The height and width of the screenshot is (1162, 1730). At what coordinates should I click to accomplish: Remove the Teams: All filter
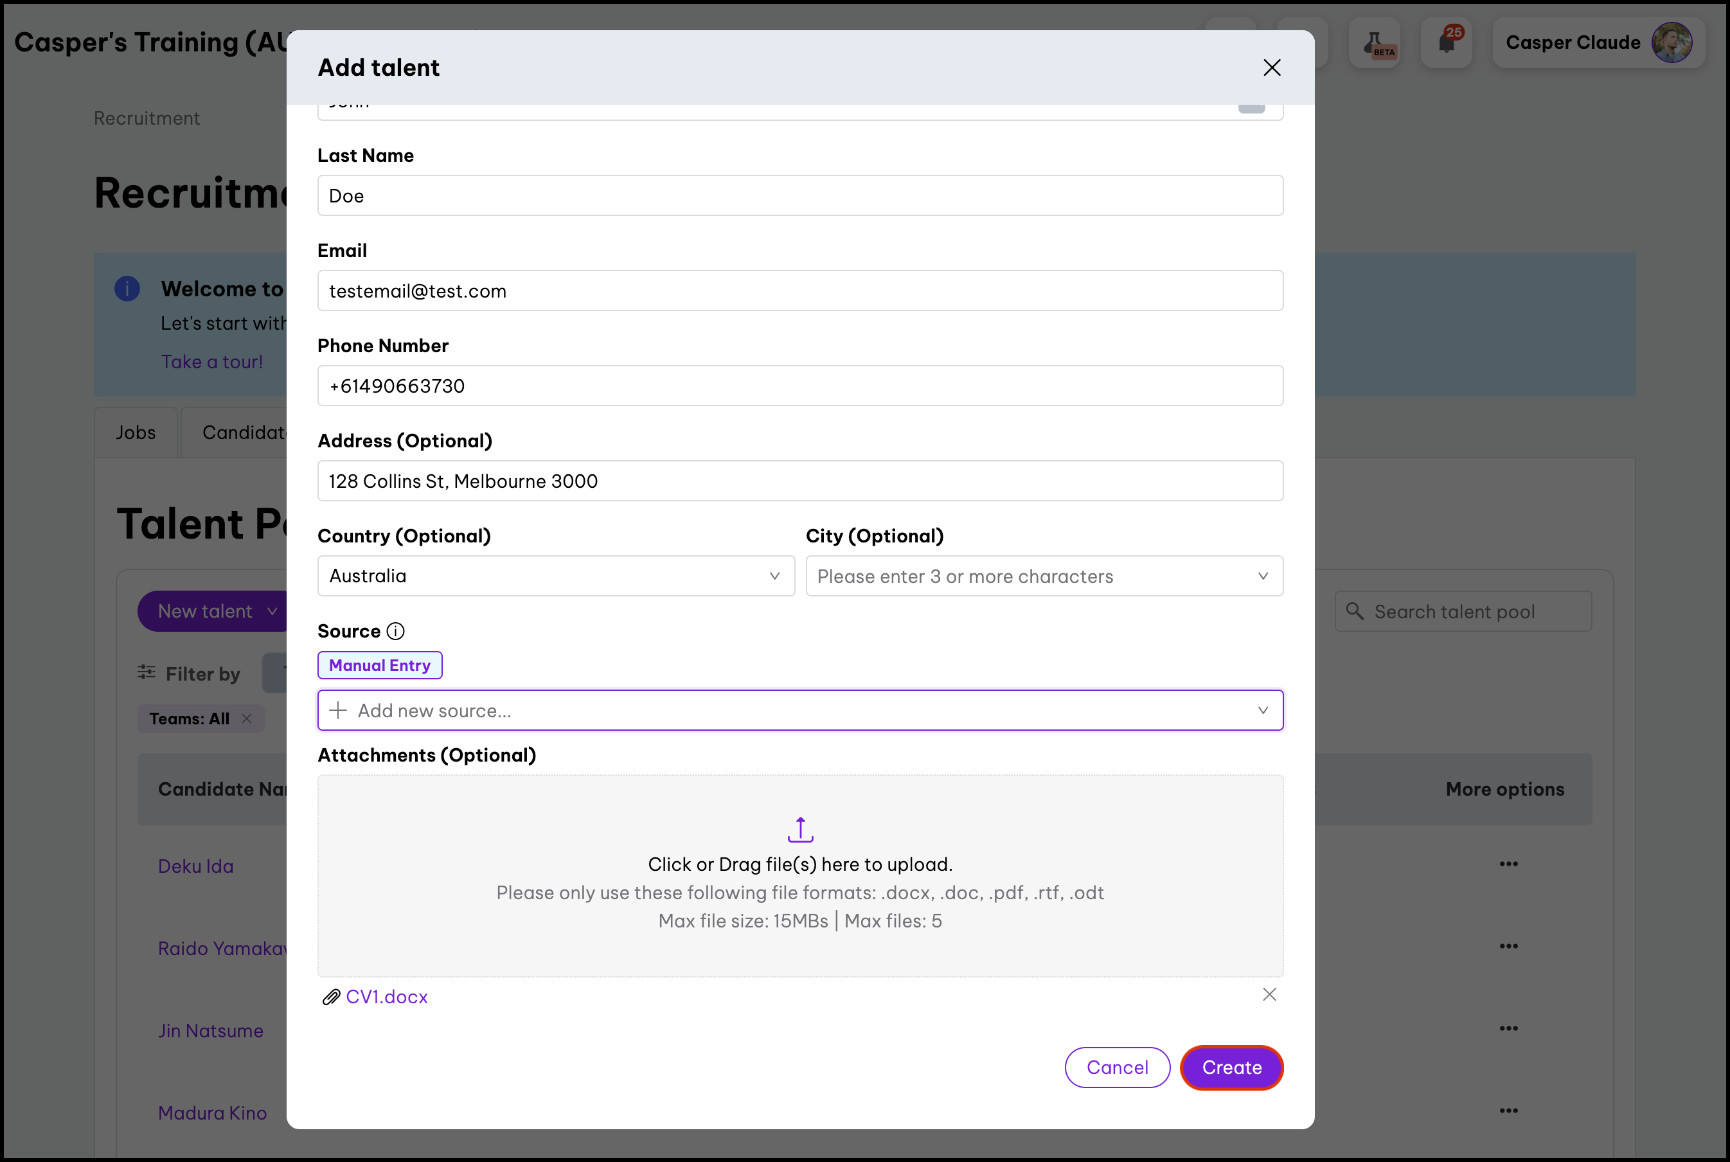point(247,719)
